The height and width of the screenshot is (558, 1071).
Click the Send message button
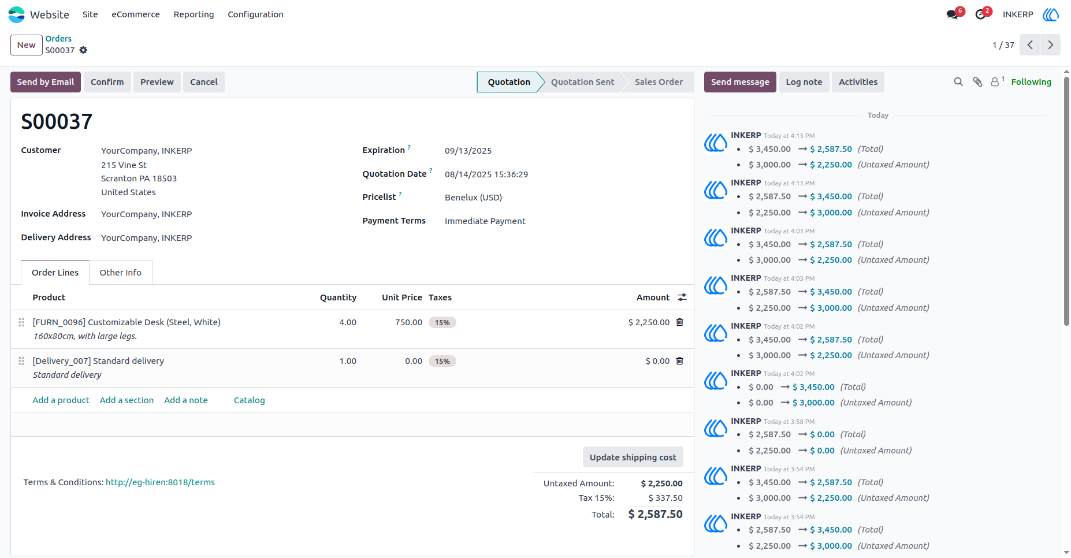pyautogui.click(x=740, y=82)
